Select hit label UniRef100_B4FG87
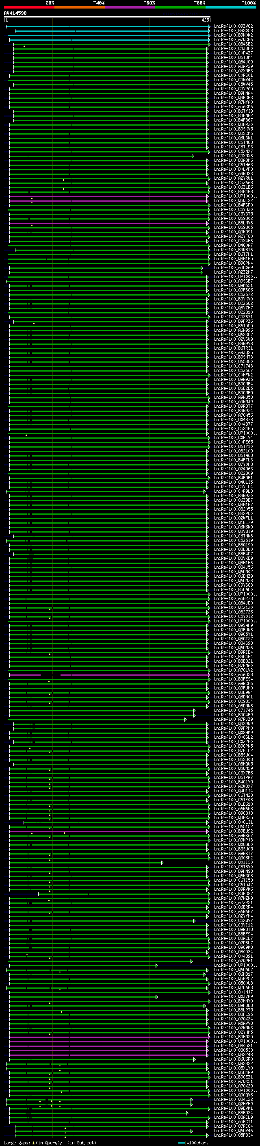260x1146 pixels. click(x=233, y=894)
